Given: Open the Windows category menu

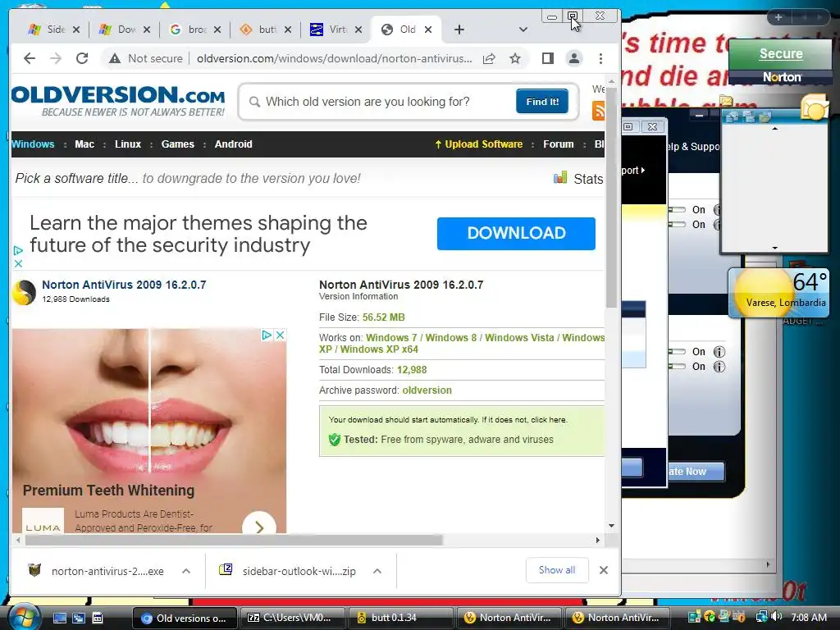Looking at the screenshot, I should [33, 144].
